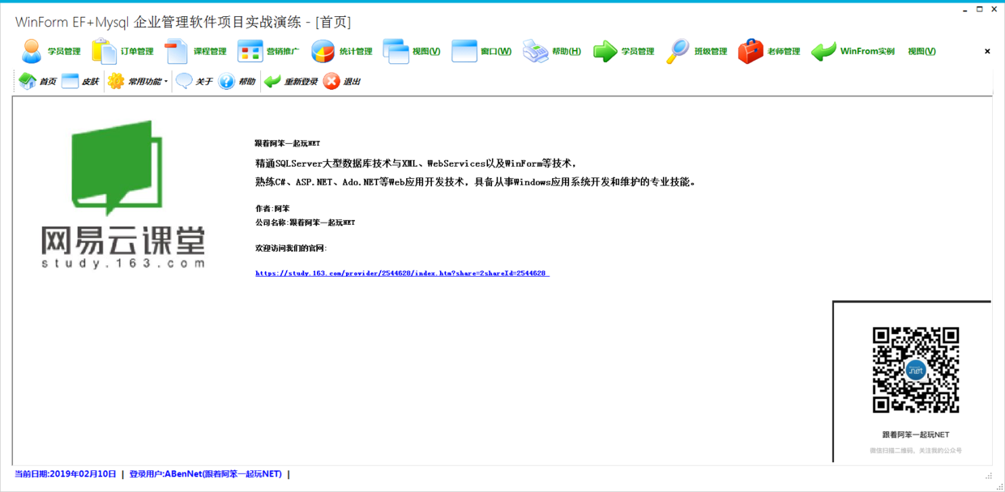The image size is (1005, 492).
Task: Open the 订单管理 clipboard menu
Action: tap(123, 51)
